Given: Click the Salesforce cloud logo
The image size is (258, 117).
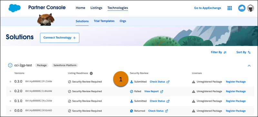Looking at the screenshot, I should [15, 8].
